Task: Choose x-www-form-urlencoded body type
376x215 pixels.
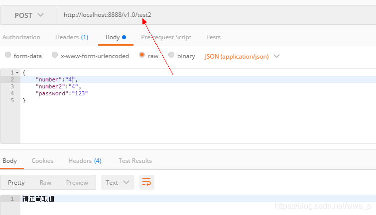Action: 55,55
